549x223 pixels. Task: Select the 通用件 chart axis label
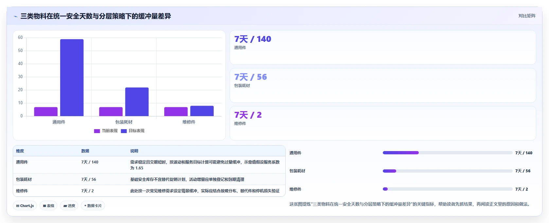coord(59,122)
